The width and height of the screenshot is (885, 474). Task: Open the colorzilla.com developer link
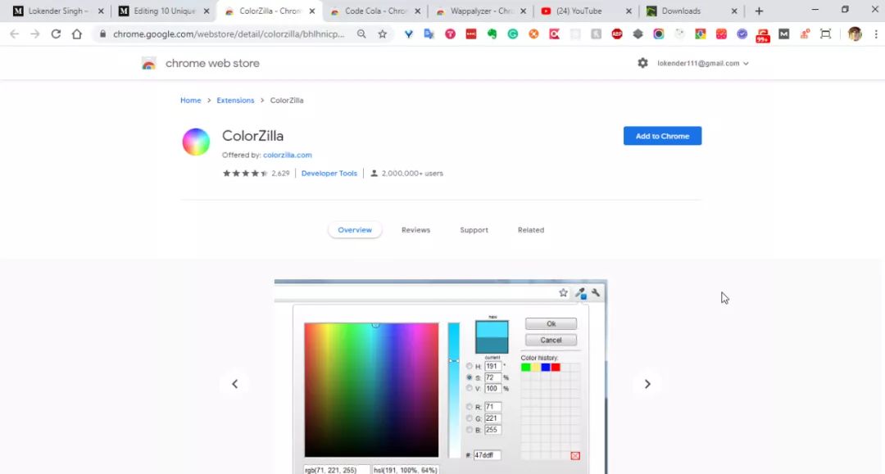(288, 155)
